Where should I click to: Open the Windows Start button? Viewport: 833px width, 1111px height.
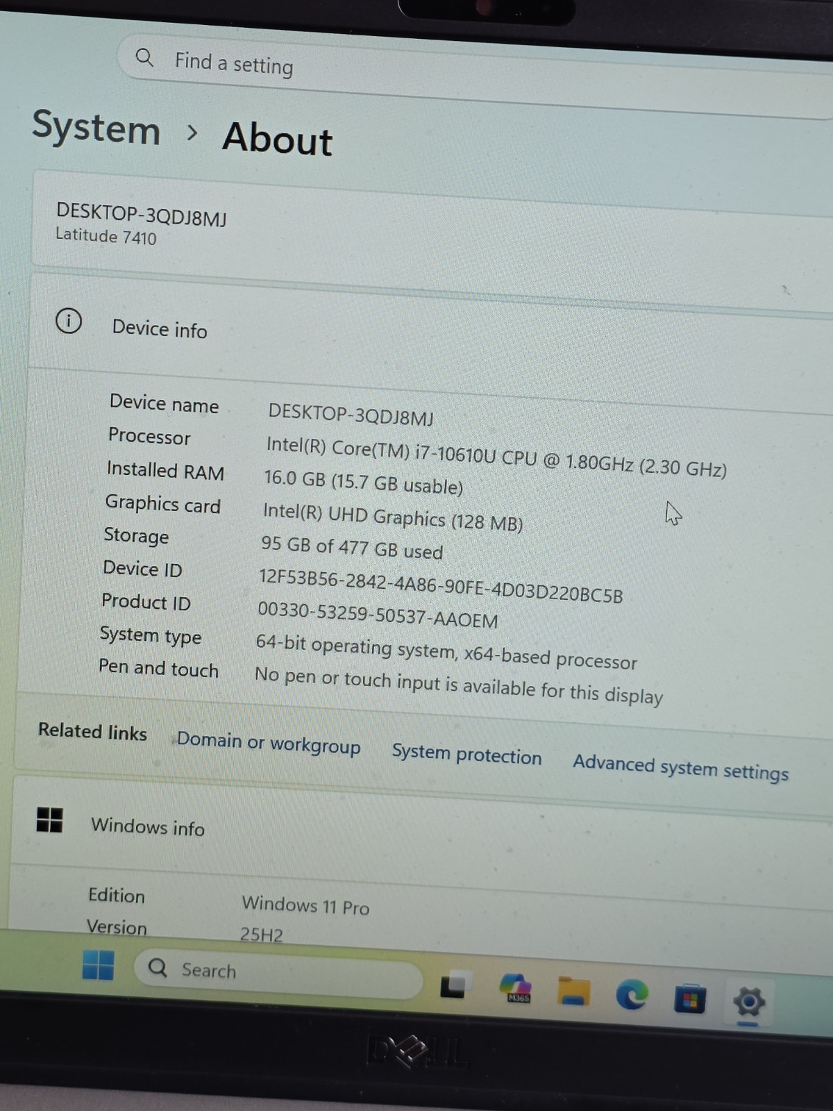pos(98,964)
